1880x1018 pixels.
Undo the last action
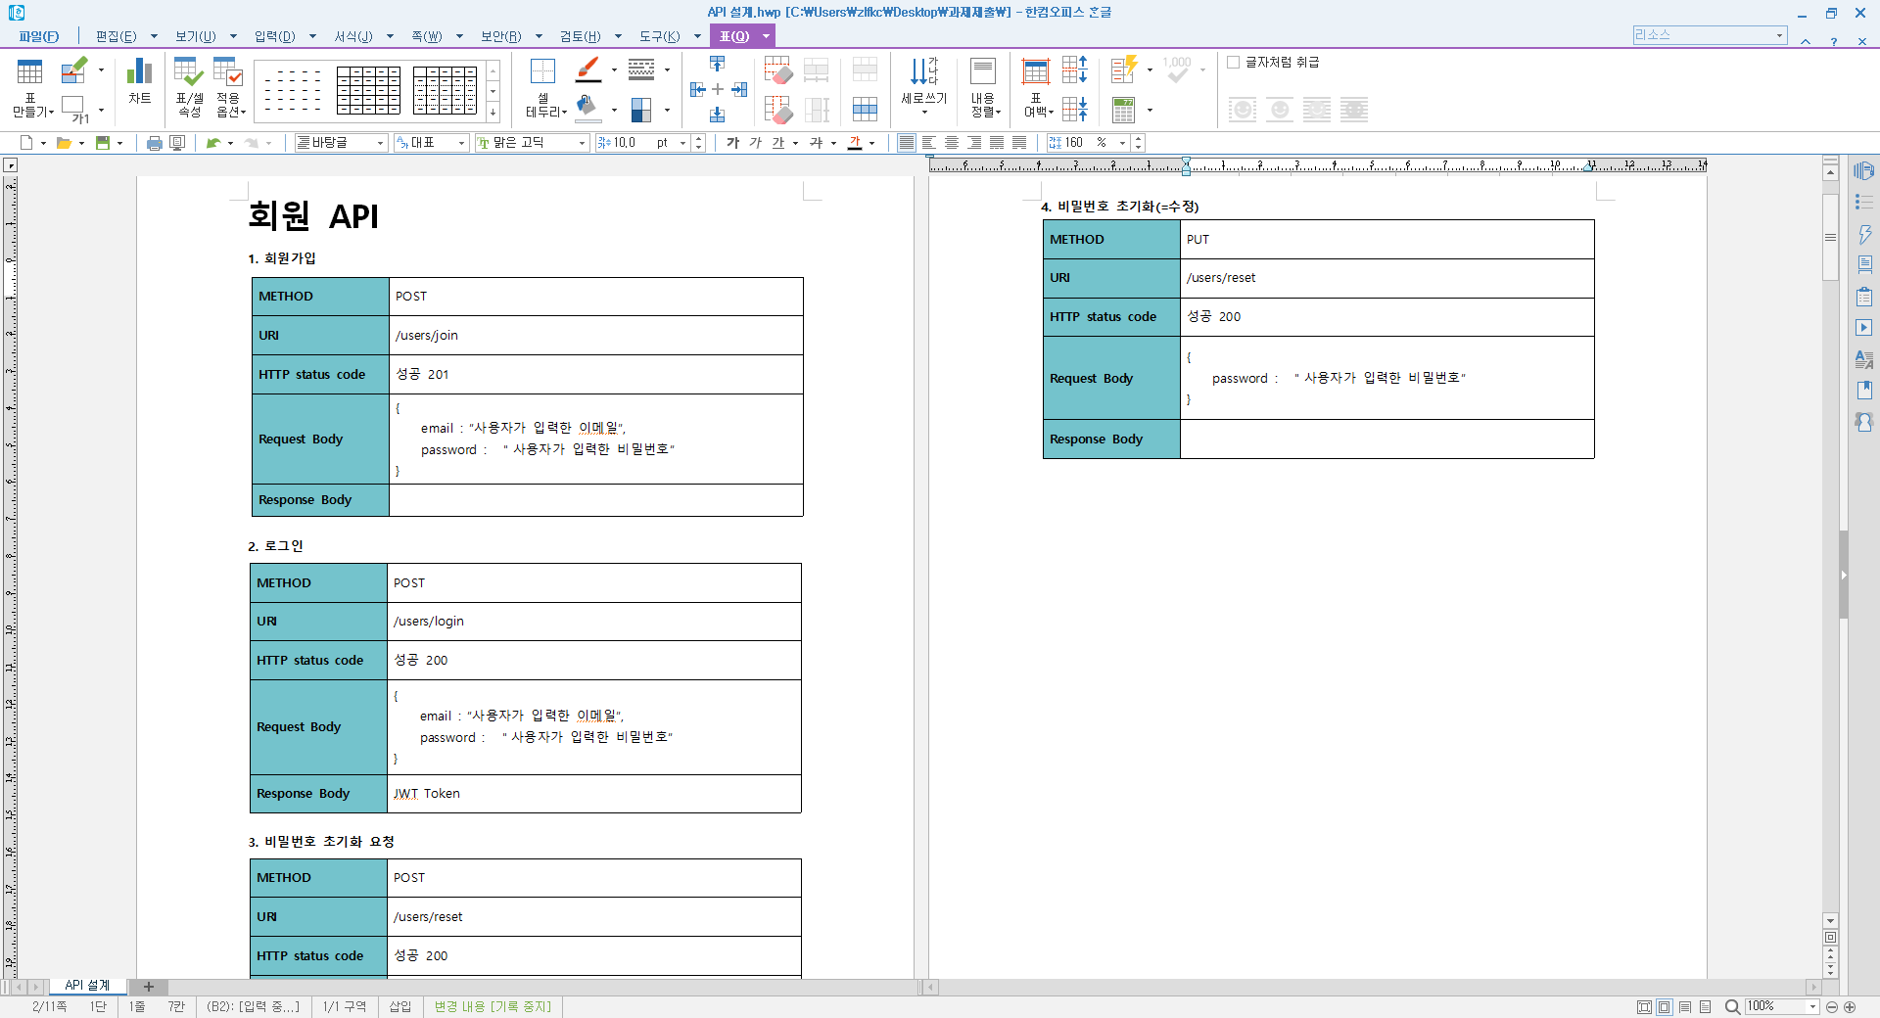(212, 143)
